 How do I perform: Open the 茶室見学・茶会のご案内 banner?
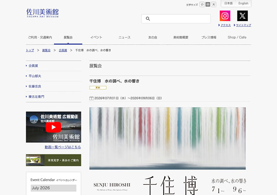click(x=53, y=160)
